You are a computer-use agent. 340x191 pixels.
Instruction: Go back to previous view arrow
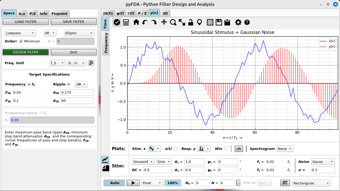pyautogui.click(x=145, y=22)
